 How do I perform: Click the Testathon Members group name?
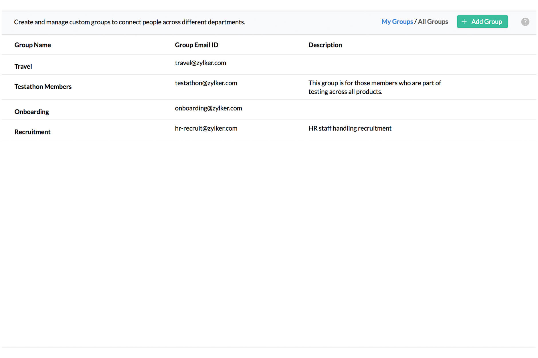coord(43,86)
